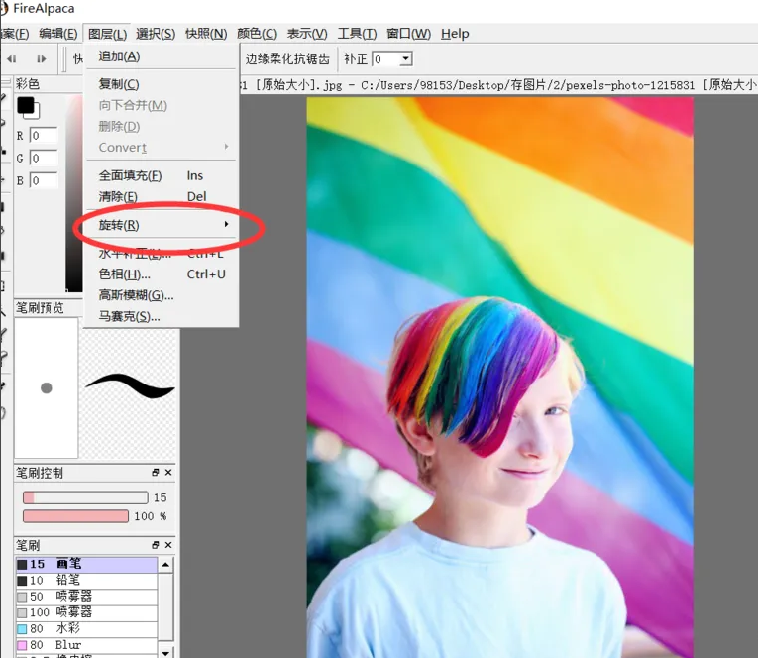The width and height of the screenshot is (758, 658).
Task: Adjust the brush size slider at 15
Action: pos(85,497)
